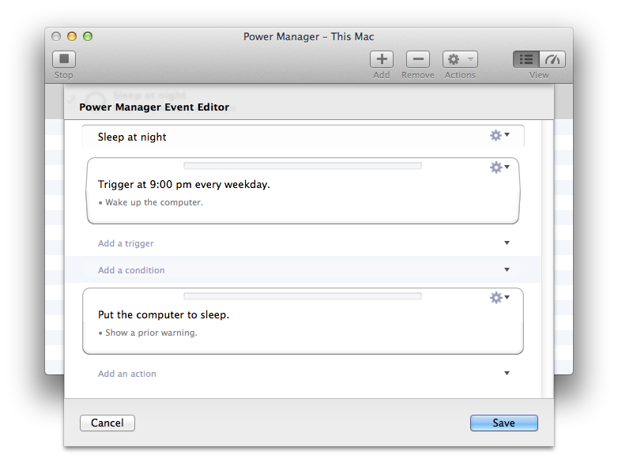Expand the Add an action dropdown arrow

click(x=507, y=373)
